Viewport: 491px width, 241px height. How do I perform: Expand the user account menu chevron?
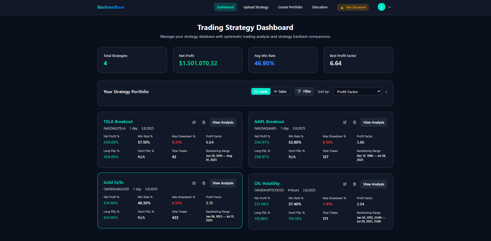coord(389,7)
